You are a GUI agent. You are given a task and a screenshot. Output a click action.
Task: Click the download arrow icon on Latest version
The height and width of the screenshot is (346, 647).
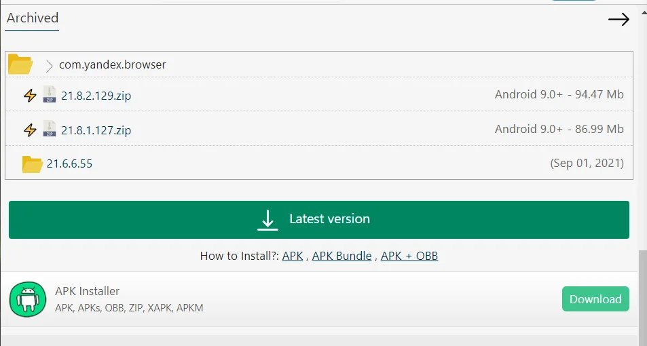[x=267, y=220]
